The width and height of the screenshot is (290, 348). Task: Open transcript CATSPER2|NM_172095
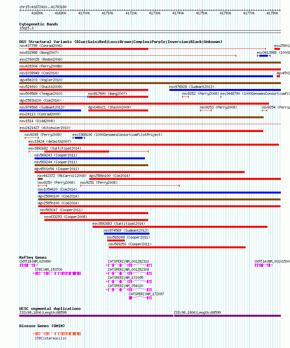[x=125, y=278]
